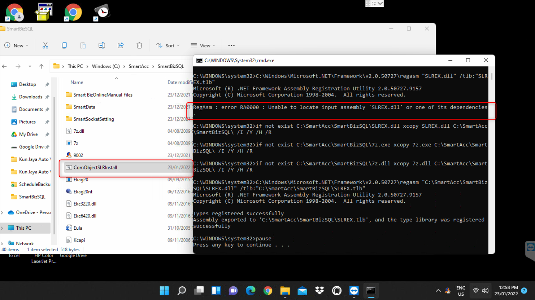Image resolution: width=535 pixels, height=300 pixels.
Task: Open the Sort dropdown
Action: [x=168, y=46]
